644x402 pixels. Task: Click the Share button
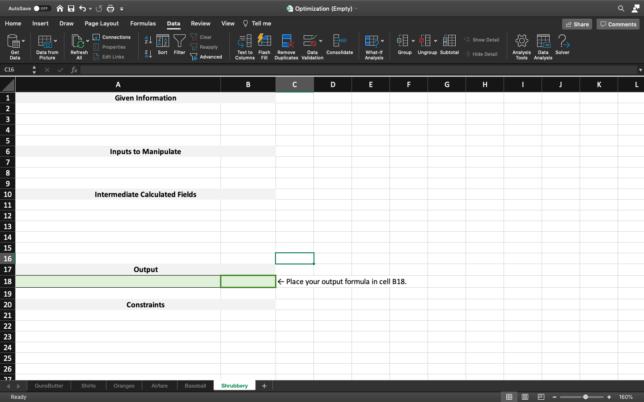tap(577, 25)
